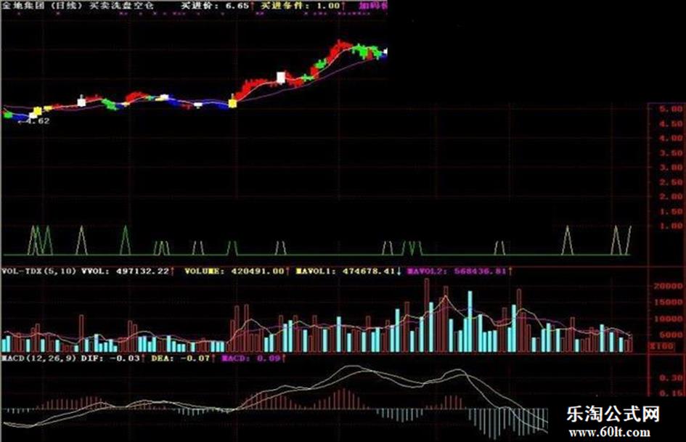Click the 2.00 axis value

pyautogui.click(x=670, y=197)
